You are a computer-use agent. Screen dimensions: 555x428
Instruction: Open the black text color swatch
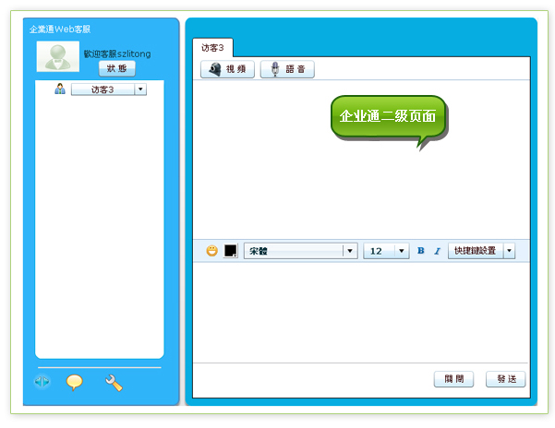tap(230, 251)
